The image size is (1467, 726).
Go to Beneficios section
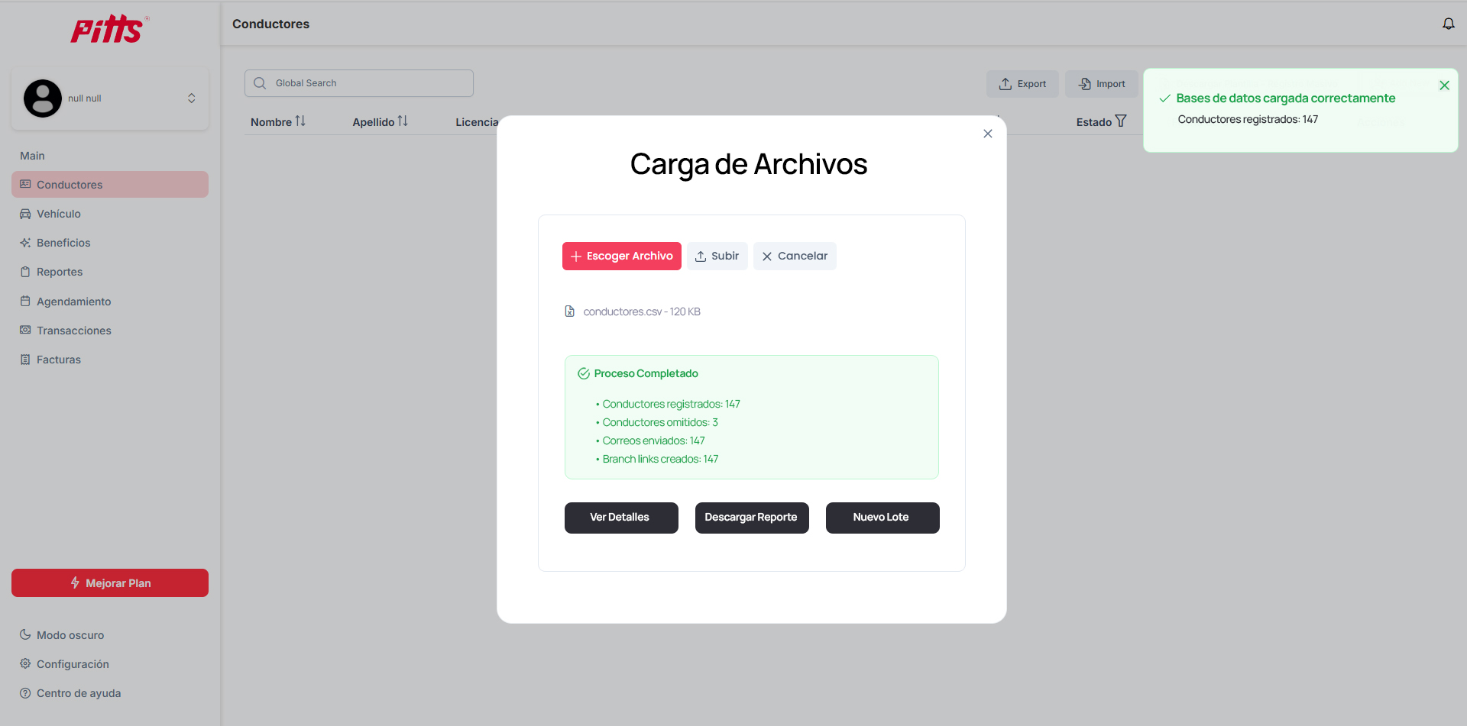pos(63,243)
